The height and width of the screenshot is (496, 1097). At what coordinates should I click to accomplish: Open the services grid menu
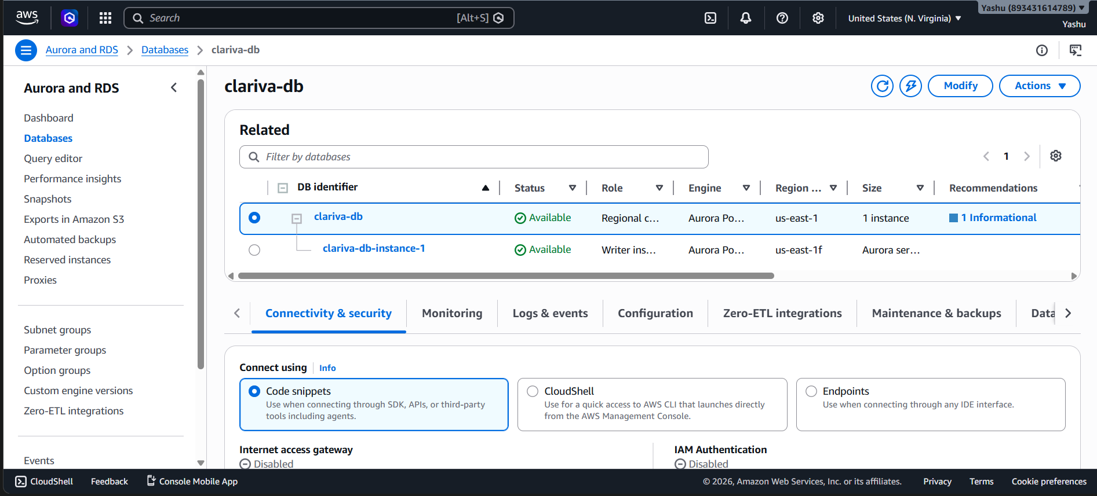click(105, 18)
